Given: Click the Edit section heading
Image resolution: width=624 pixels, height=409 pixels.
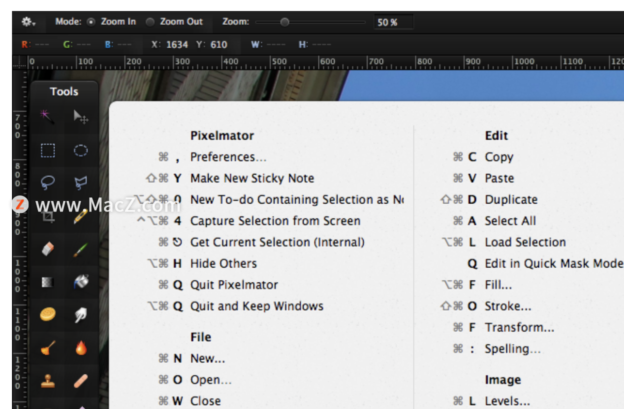Looking at the screenshot, I should pos(496,135).
